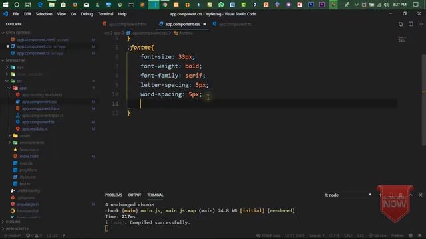Open app-routing.module.ts in the file tree
The width and height of the screenshot is (426, 239).
click(x=42, y=95)
